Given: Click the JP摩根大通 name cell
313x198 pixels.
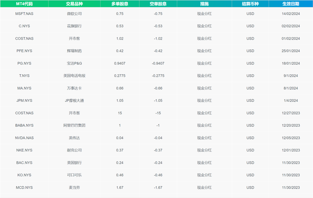Looking at the screenshot, I should point(74,101).
